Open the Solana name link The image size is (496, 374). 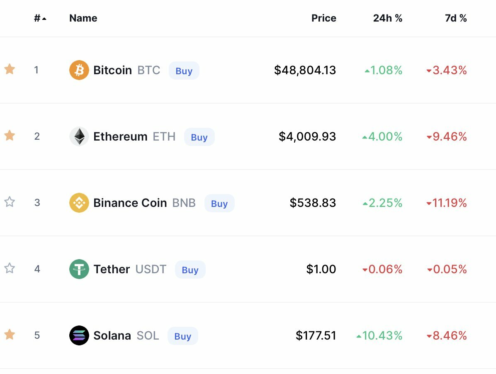coord(112,335)
